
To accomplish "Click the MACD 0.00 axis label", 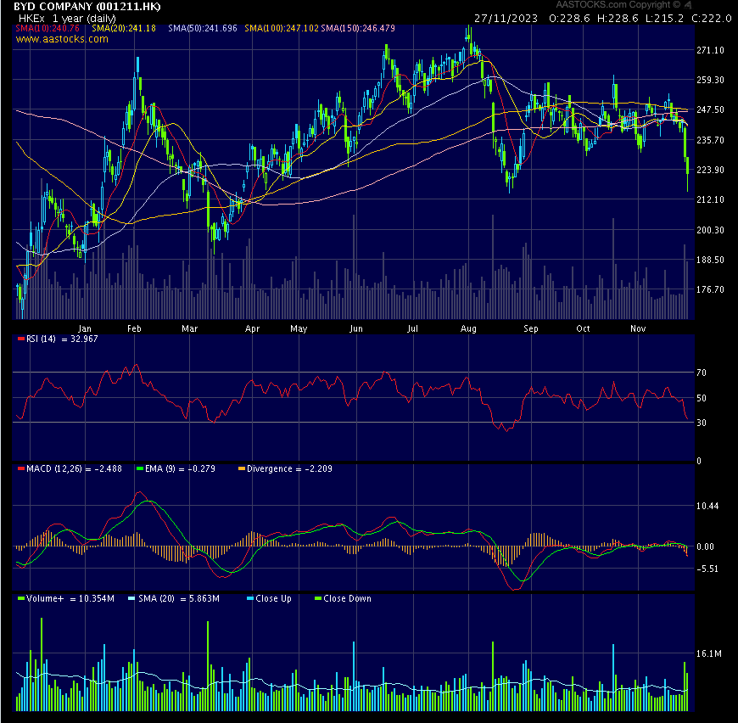I will pyautogui.click(x=706, y=547).
